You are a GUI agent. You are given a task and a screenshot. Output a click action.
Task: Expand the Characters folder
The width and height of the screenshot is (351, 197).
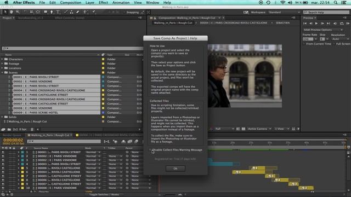[x=2, y=59]
